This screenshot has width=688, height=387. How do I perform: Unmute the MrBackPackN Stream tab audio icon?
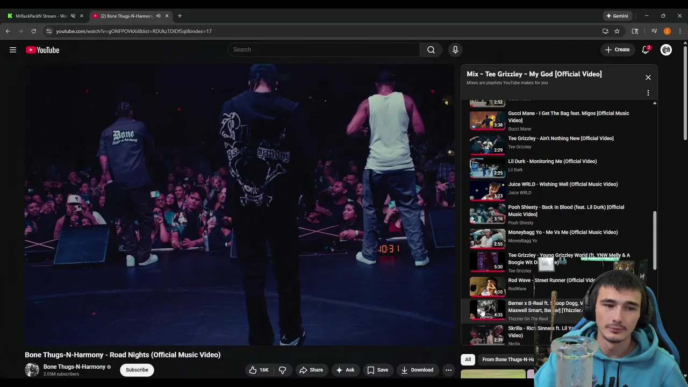73,16
